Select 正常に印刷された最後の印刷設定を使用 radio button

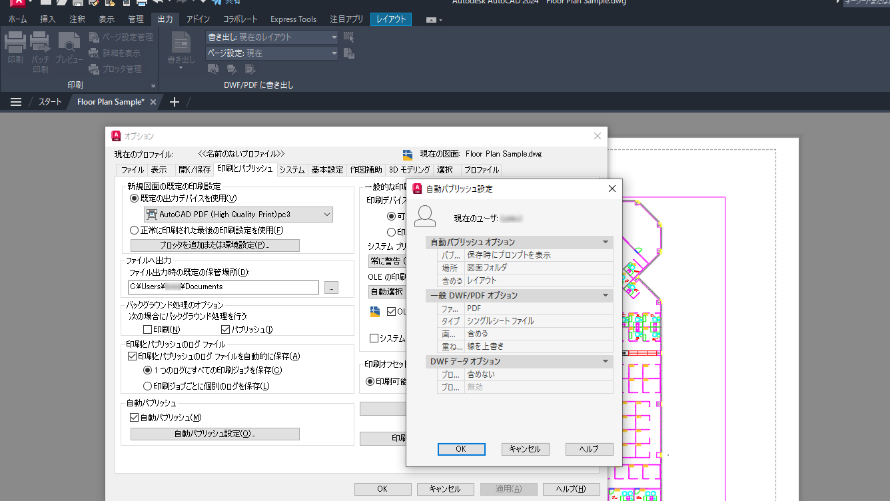pyautogui.click(x=135, y=231)
